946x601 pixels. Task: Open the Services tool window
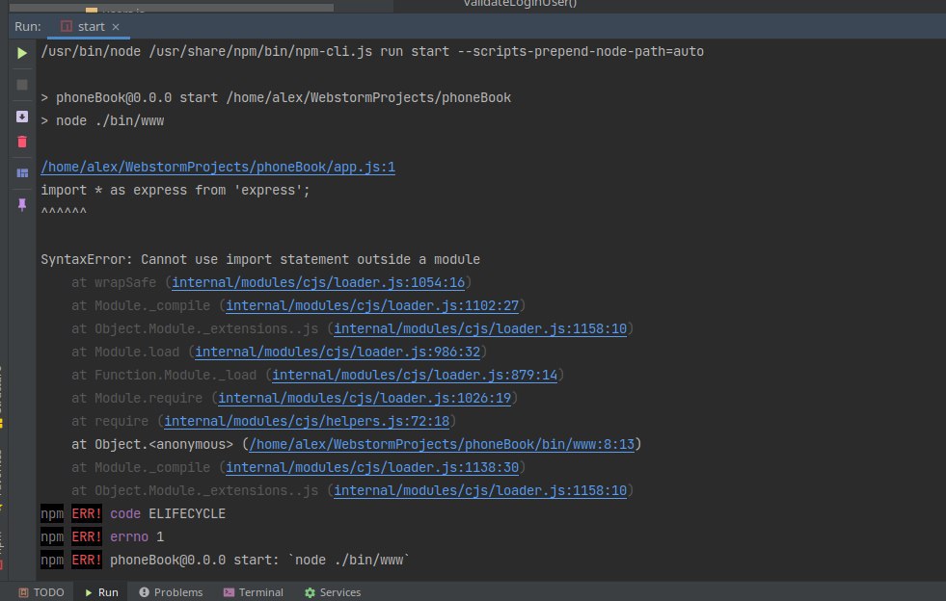click(333, 592)
